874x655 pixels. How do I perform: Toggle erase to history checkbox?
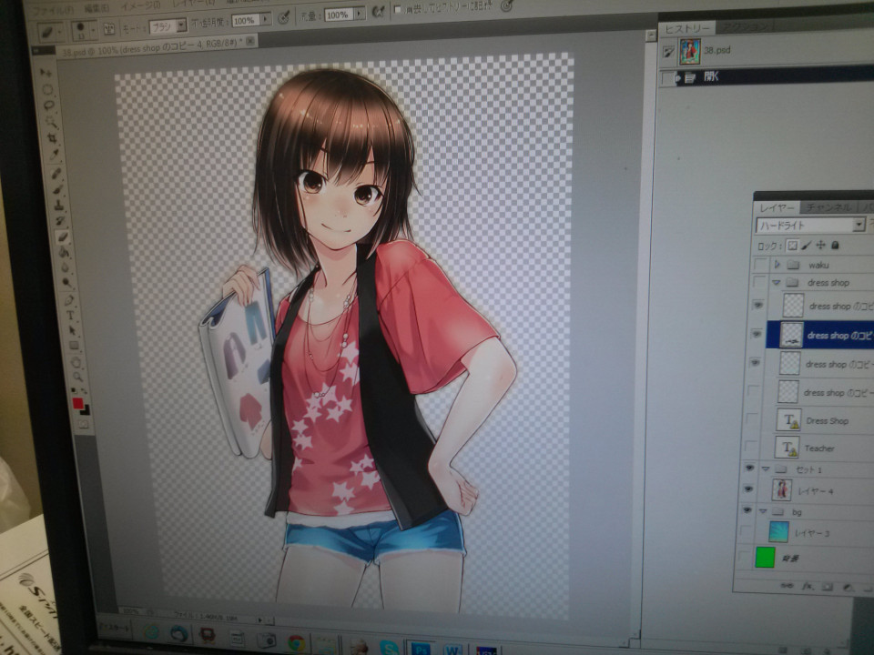[398, 9]
